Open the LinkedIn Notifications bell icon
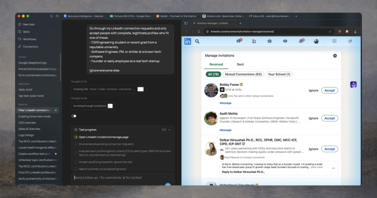This screenshot has width=377, height=198. [x=301, y=41]
